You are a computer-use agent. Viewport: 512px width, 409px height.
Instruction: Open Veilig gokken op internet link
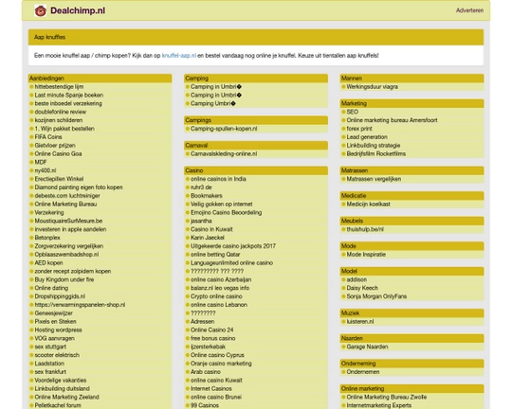(221, 204)
